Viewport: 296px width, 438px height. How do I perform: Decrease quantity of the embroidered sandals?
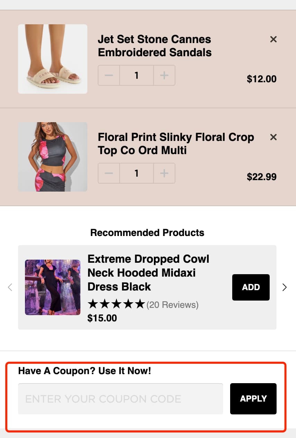108,75
